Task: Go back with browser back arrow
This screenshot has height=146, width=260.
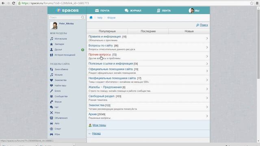Action: pos(3,3)
